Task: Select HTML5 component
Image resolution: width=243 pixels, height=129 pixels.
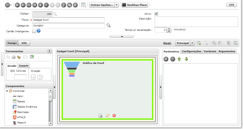Action: click(19, 117)
